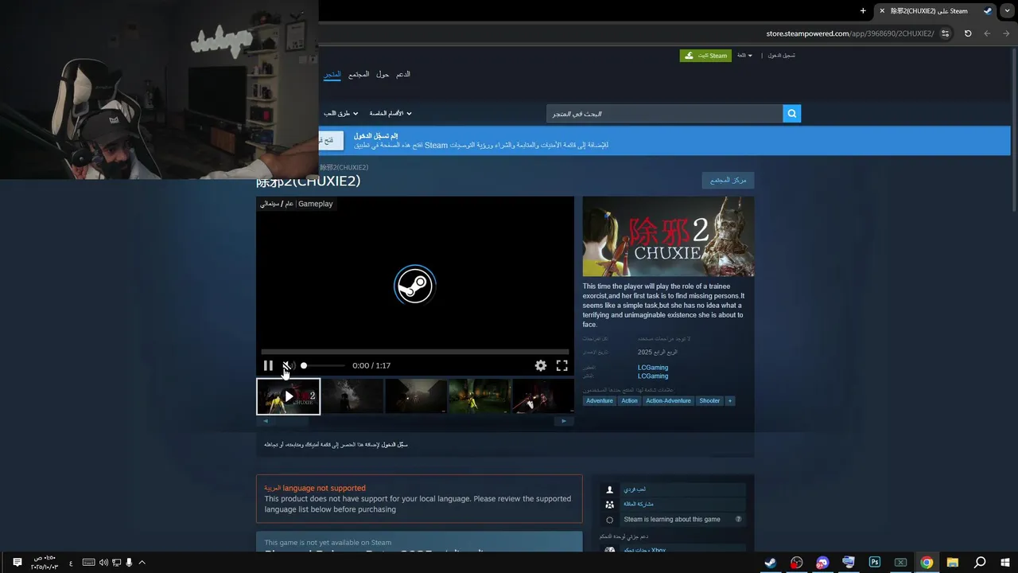Click the Single-player feature row

click(673, 489)
